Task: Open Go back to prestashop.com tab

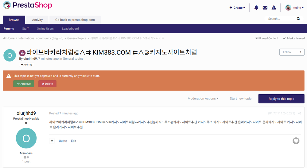Action: [x=75, y=20]
